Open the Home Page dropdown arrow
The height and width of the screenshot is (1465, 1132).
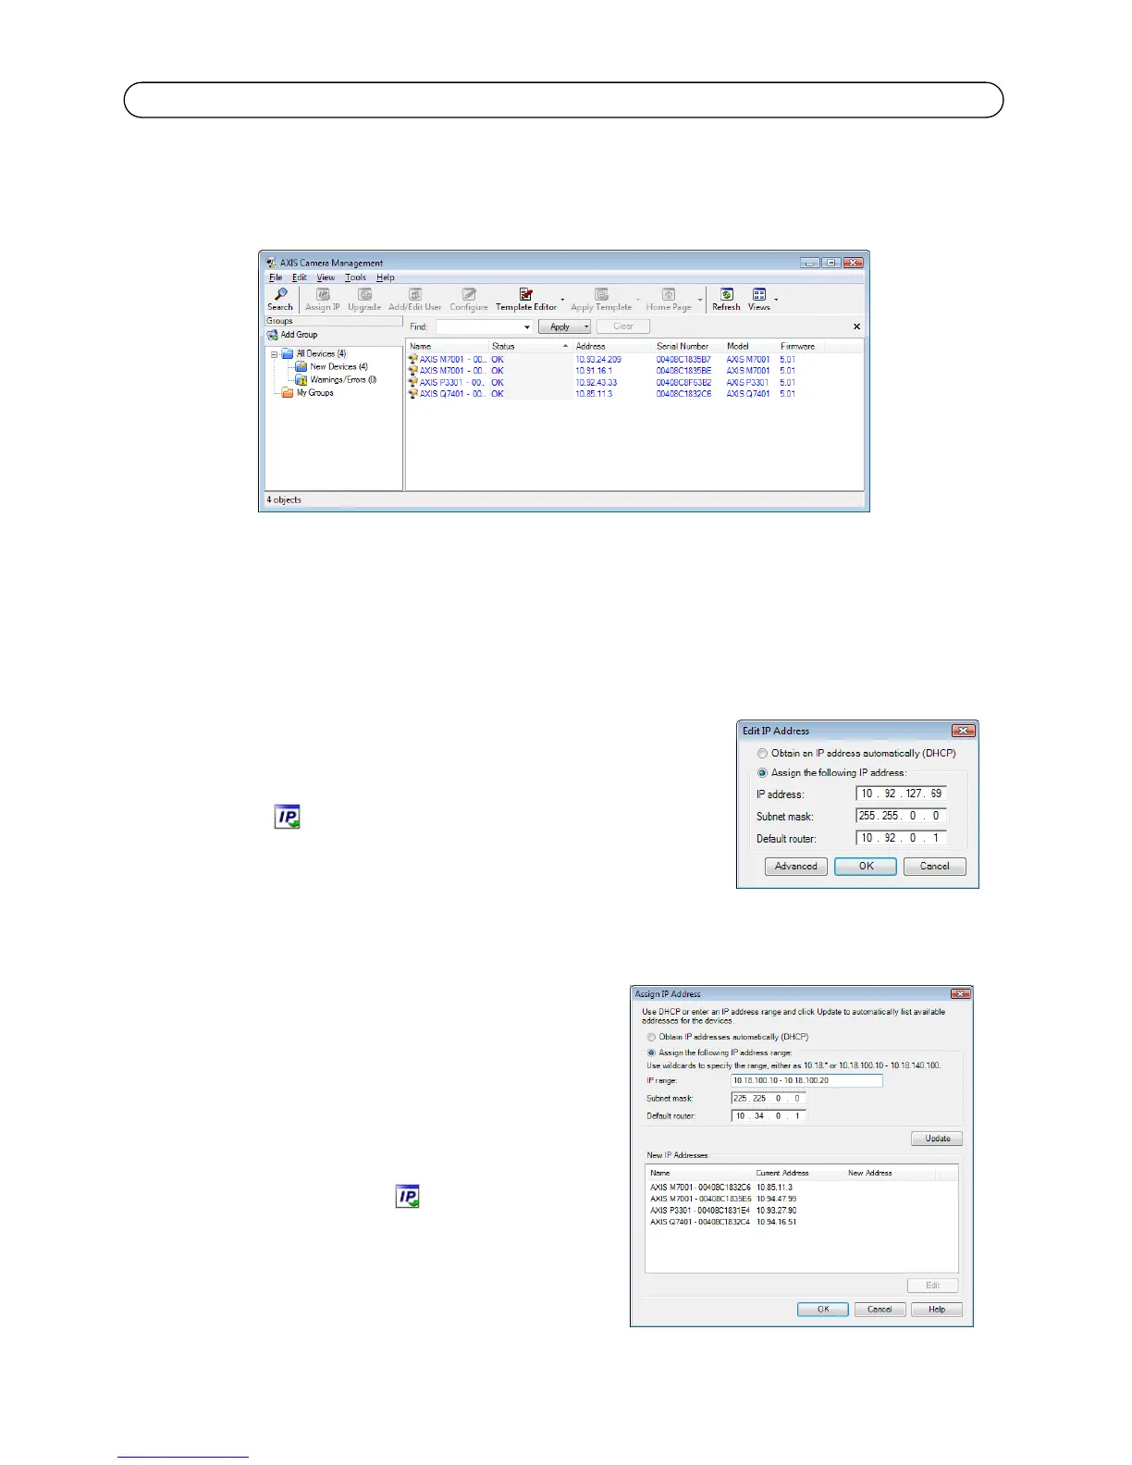[x=700, y=300]
